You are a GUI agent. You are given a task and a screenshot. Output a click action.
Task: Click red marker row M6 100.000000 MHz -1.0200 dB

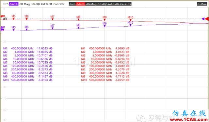pos(105,66)
